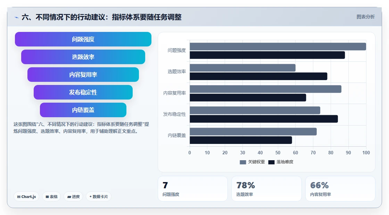Click the 问题强度 y-axis label
This screenshot has height=215, width=389.
pyautogui.click(x=177, y=51)
